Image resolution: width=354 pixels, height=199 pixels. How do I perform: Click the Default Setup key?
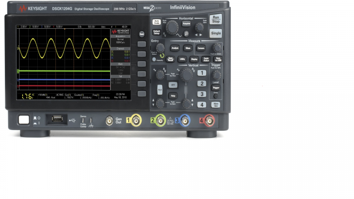tap(157, 32)
